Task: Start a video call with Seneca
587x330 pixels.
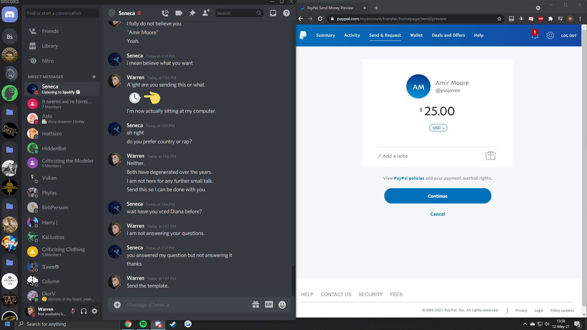Action: point(179,13)
